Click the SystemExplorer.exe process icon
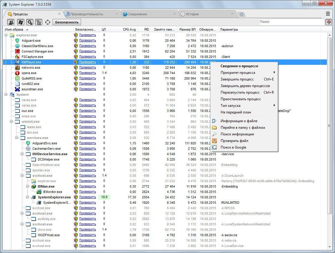This screenshot has width=335, height=253. pyautogui.click(x=34, y=197)
